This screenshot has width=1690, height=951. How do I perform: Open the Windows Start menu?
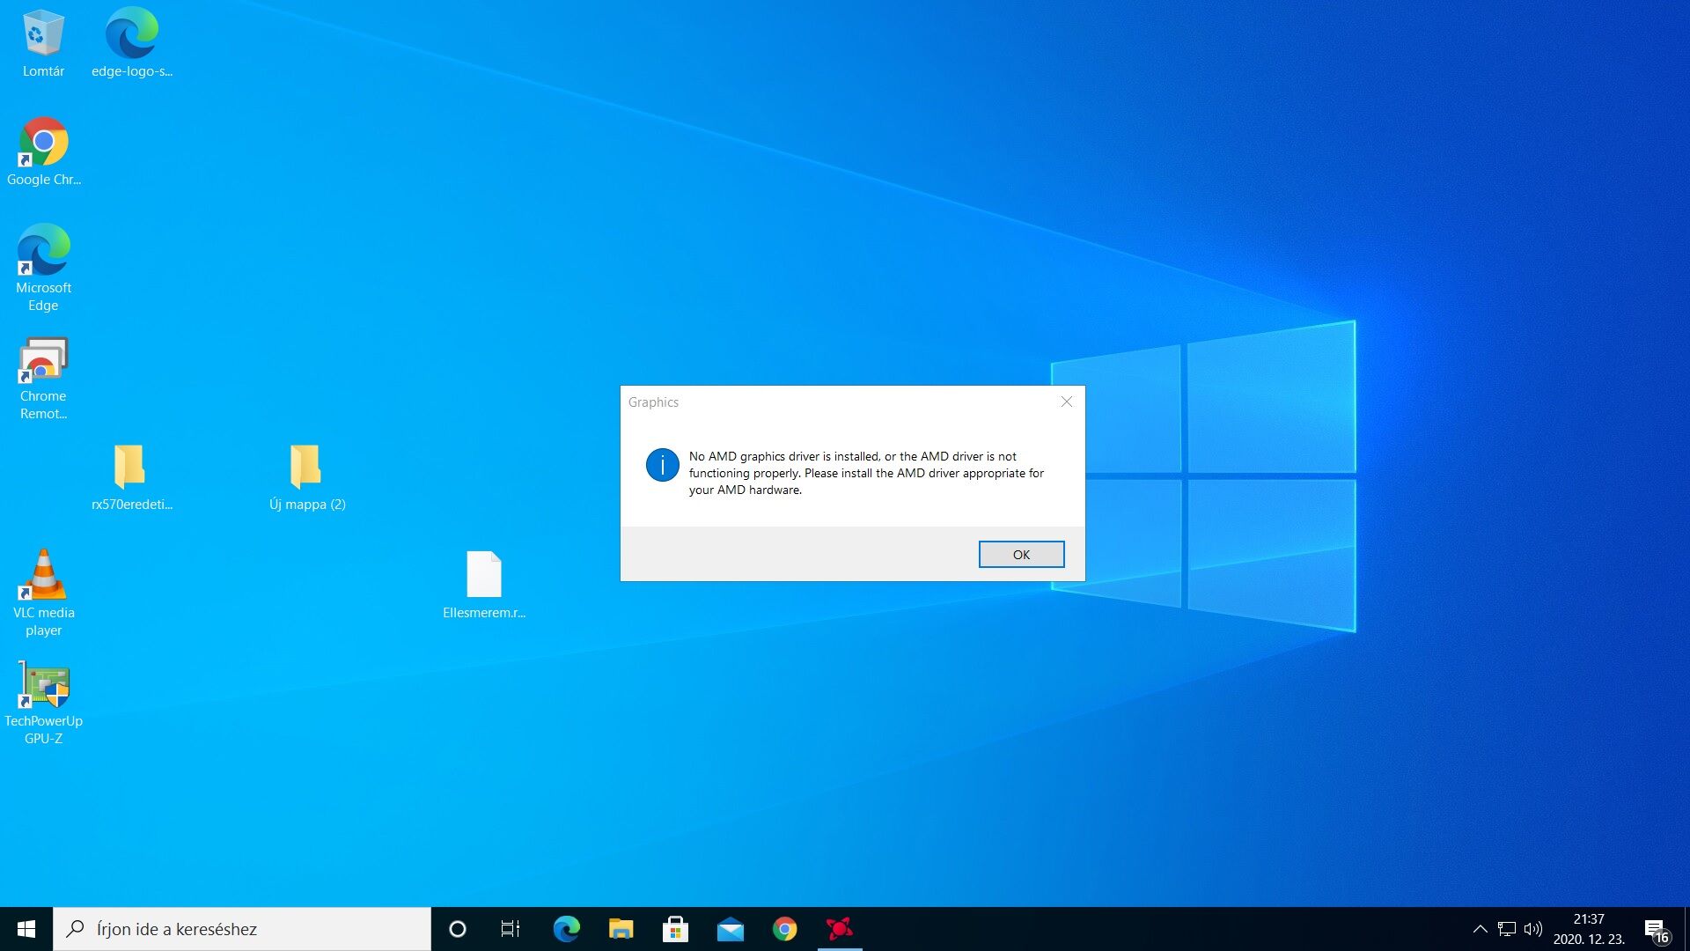pos(26,929)
